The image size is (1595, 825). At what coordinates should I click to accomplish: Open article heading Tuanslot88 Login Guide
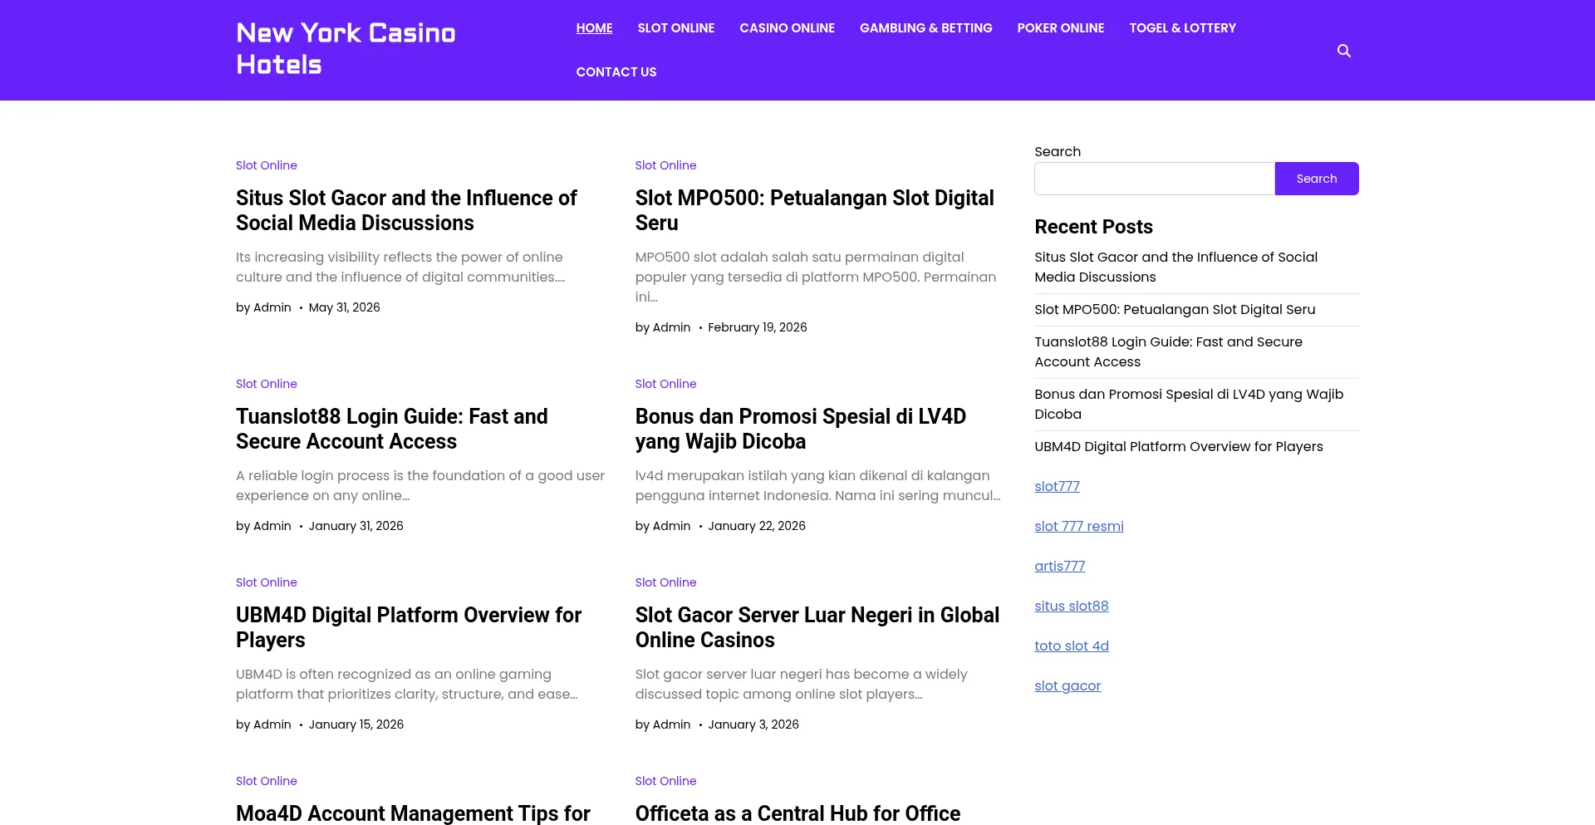tap(392, 429)
